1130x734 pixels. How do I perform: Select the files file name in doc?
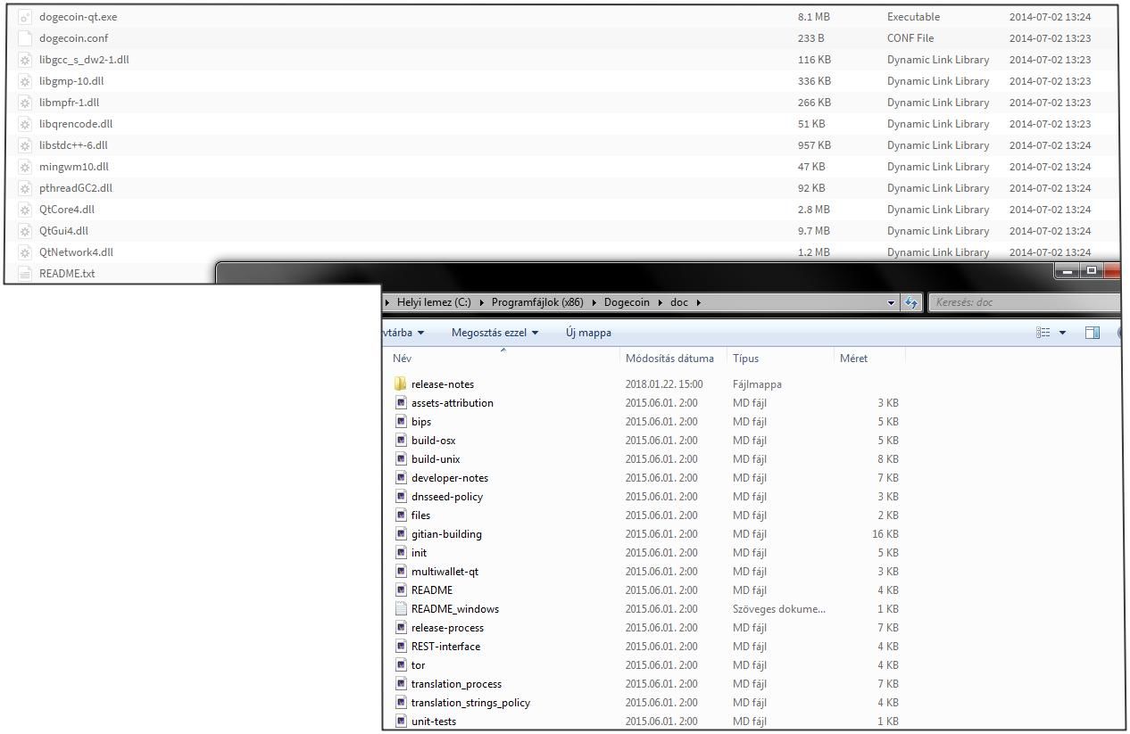pyautogui.click(x=420, y=515)
